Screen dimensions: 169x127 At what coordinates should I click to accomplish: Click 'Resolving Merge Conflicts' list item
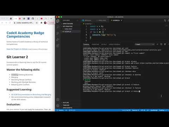pos(21,80)
